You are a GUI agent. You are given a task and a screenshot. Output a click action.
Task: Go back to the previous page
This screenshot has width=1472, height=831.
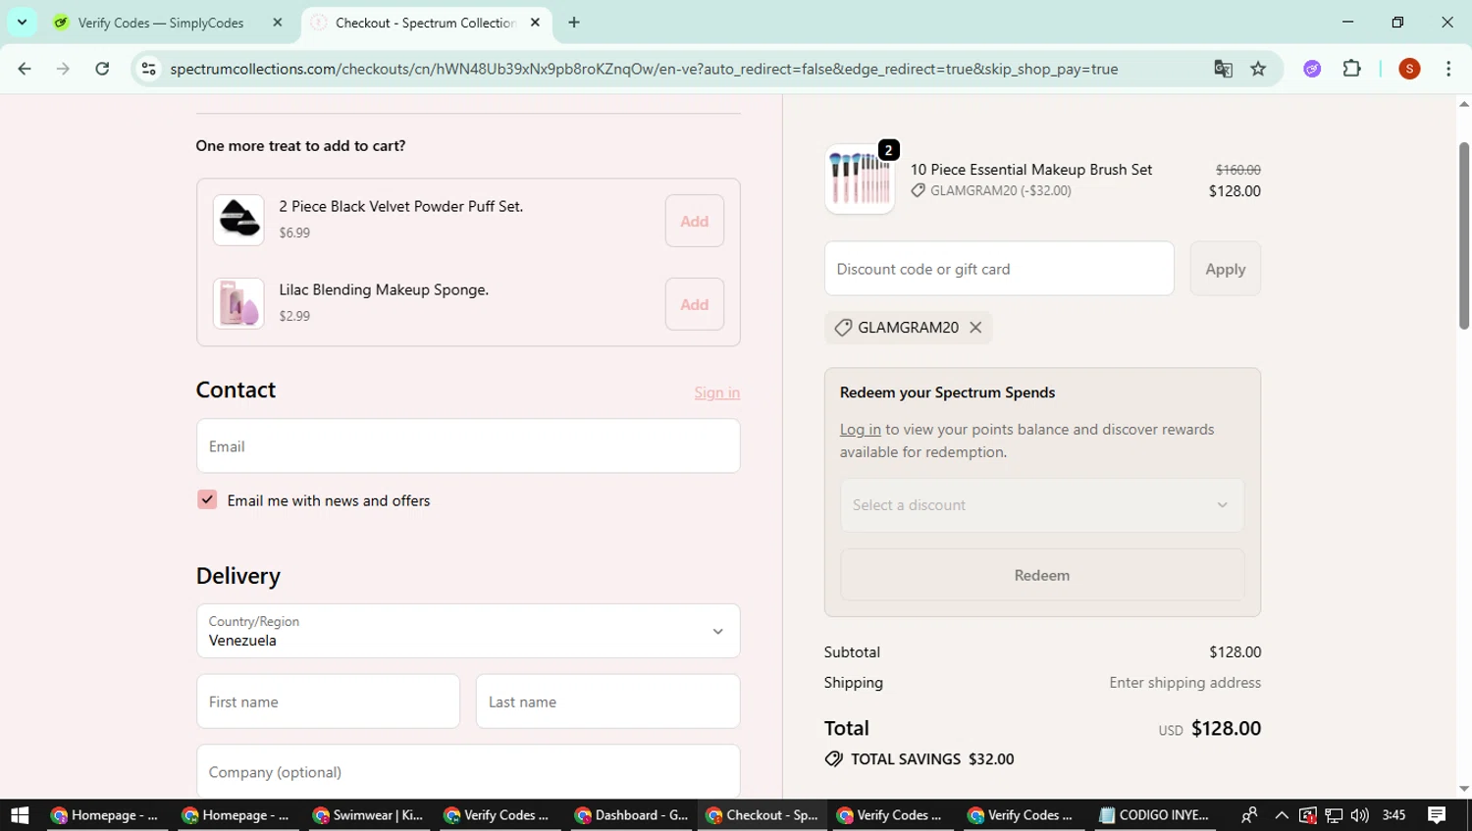25,69
